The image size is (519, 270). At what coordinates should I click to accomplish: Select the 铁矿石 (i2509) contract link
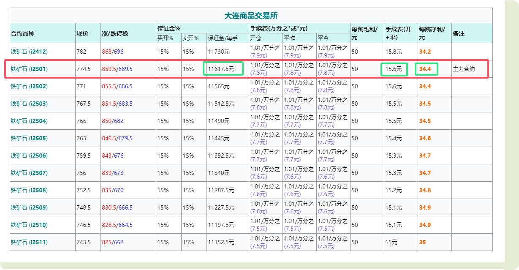(29, 207)
